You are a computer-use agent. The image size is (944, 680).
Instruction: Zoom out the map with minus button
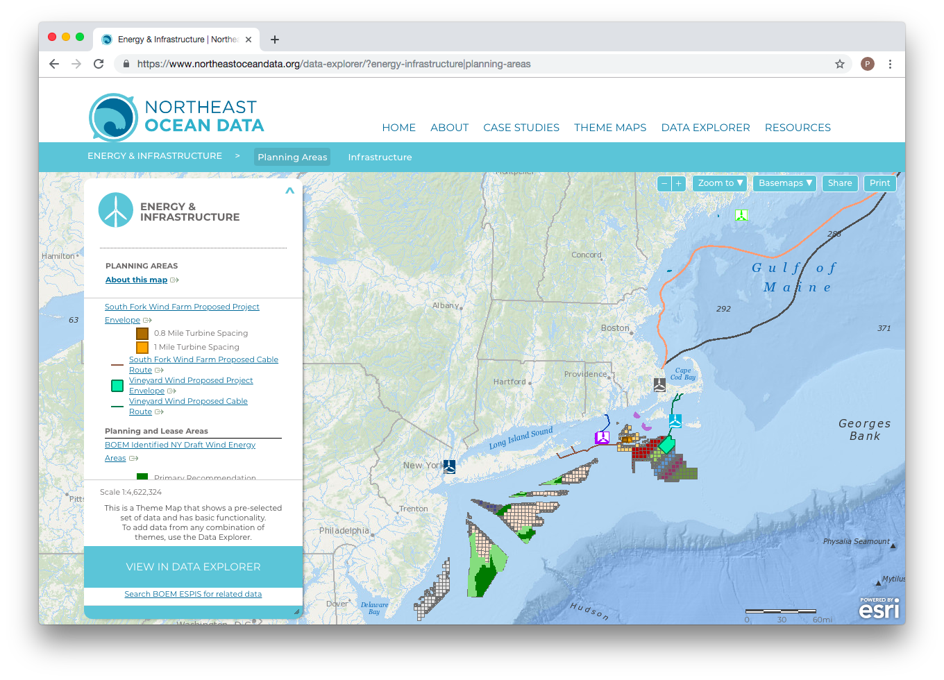[664, 183]
